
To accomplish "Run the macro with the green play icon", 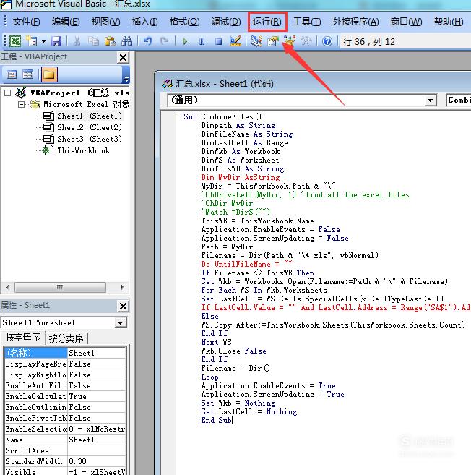I will click(185, 41).
